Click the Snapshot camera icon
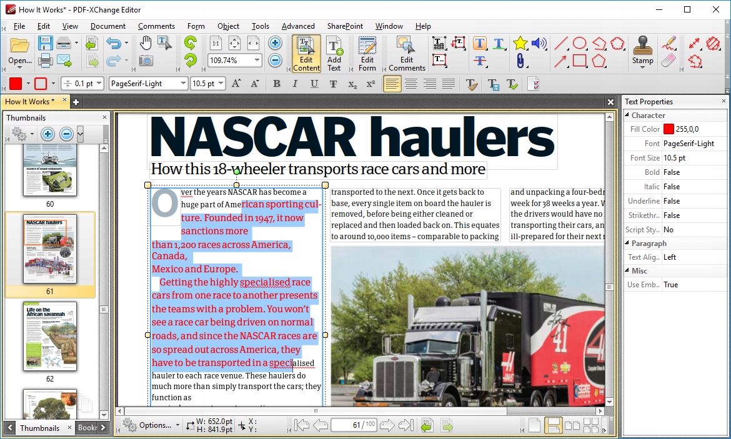The height and width of the screenshot is (439, 731). click(x=146, y=61)
